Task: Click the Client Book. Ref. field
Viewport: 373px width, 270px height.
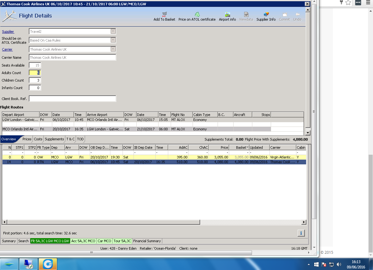Action: pyautogui.click(x=72, y=99)
